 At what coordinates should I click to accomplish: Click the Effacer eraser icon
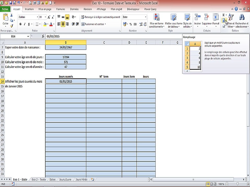(x=224, y=26)
